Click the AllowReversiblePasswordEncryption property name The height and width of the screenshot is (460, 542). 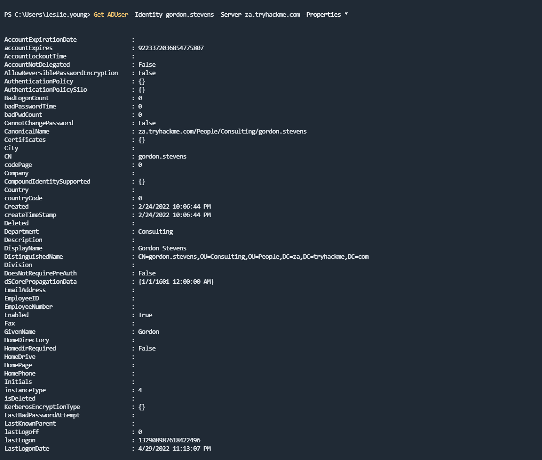click(x=61, y=73)
